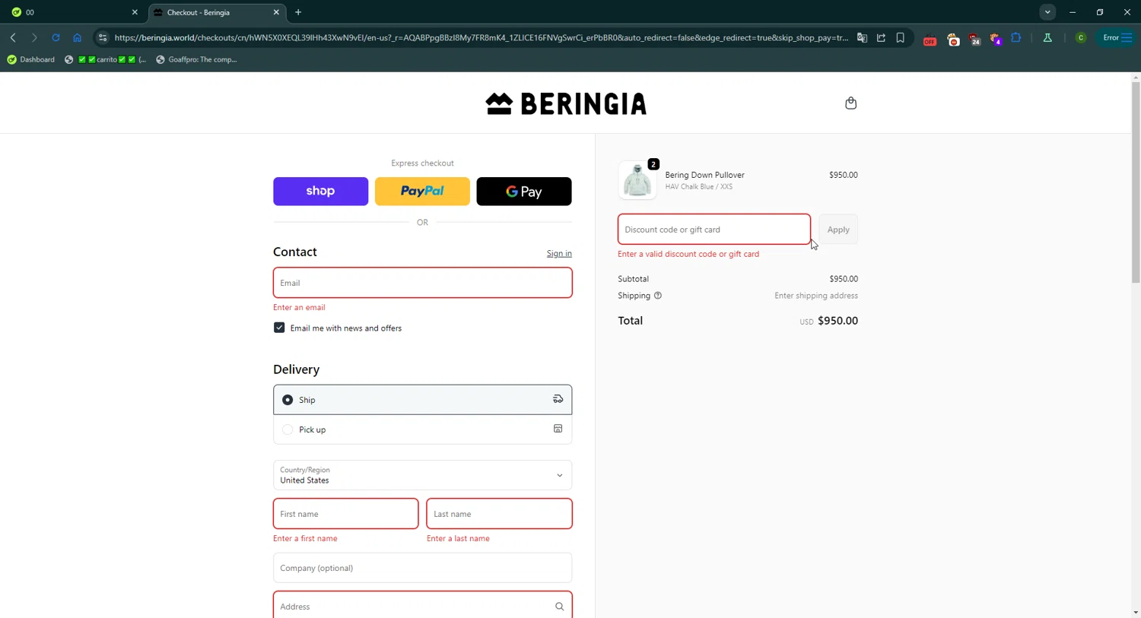The image size is (1141, 618).
Task: Click the translate page icon
Action: click(x=862, y=37)
